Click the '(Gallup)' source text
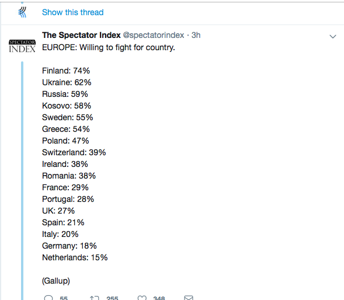Screen dimensions: 344x300 coord(56,281)
